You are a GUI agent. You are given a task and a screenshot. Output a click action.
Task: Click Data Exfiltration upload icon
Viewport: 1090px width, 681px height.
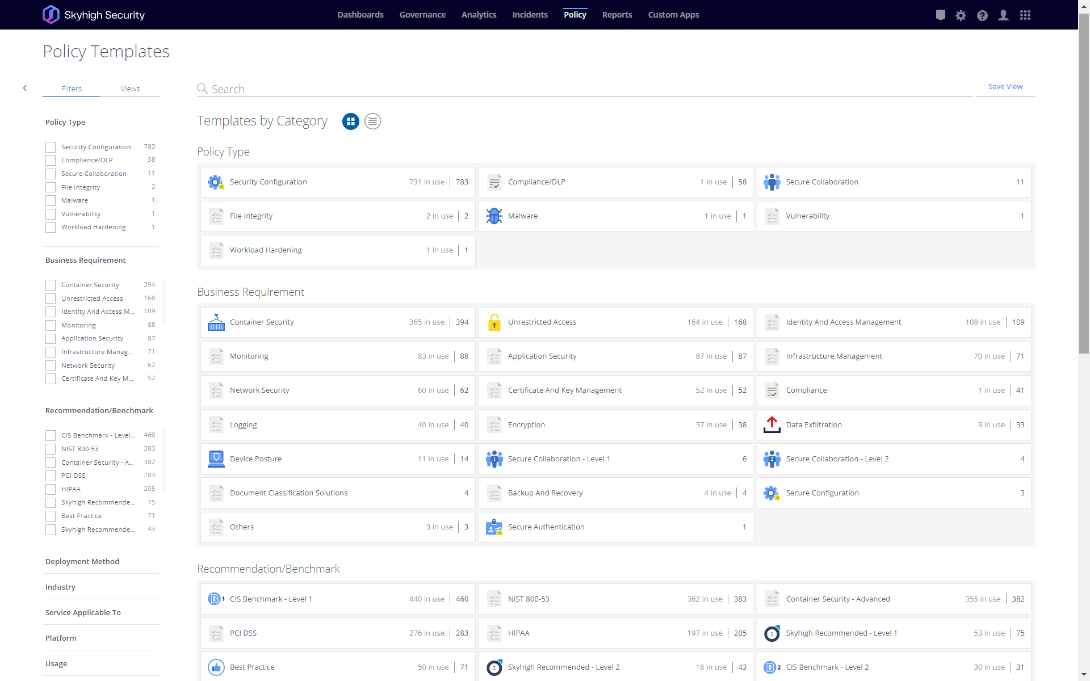[772, 424]
